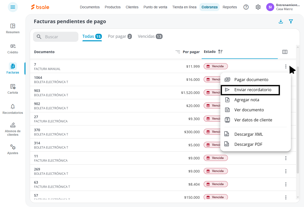304x207 pixels.
Task: Open the Cobranza top menu
Action: (x=209, y=7)
